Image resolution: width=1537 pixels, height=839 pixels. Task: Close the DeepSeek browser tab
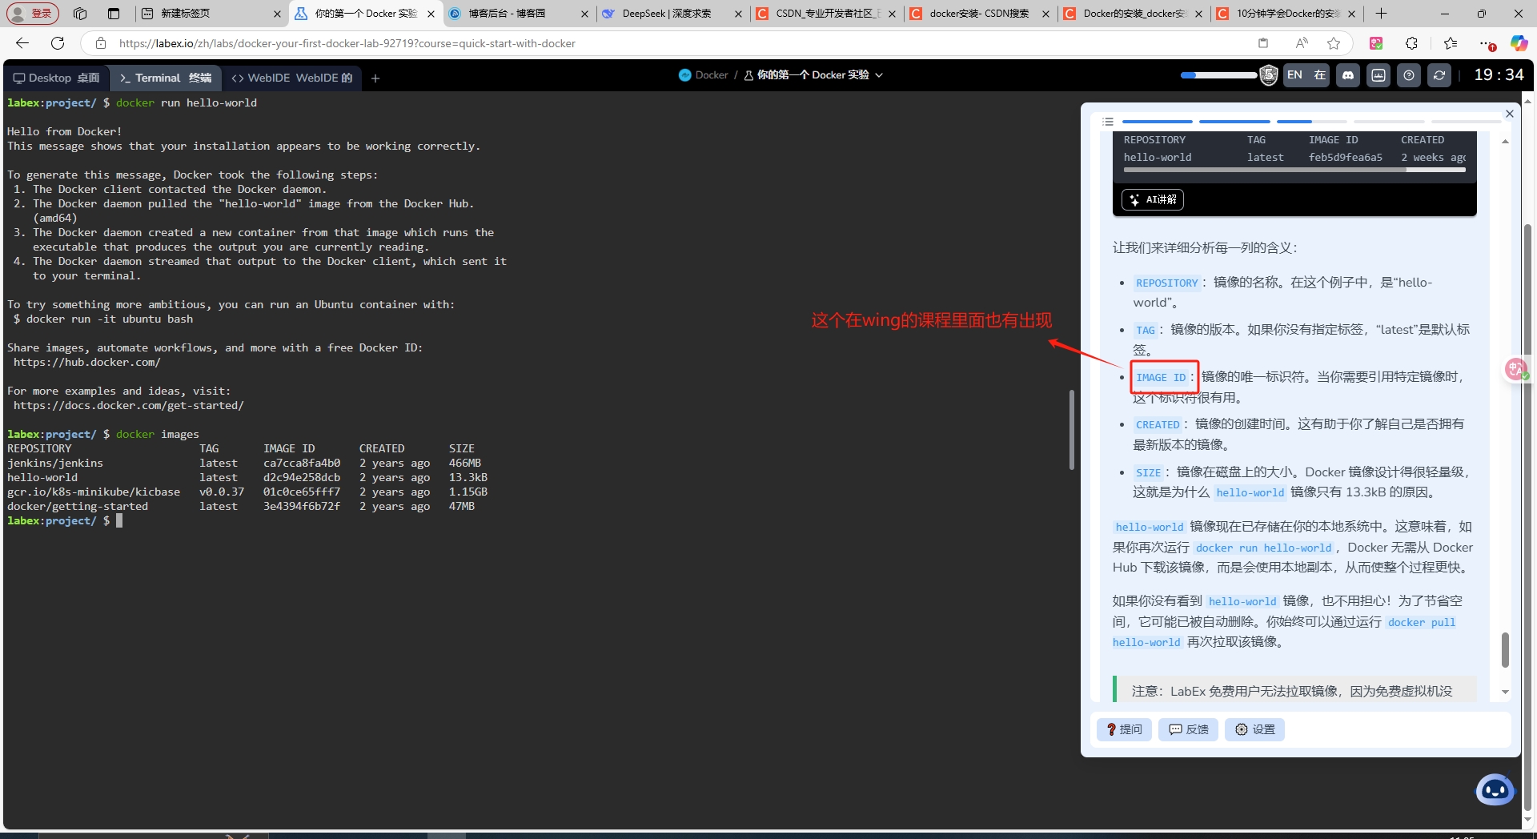coord(738,14)
